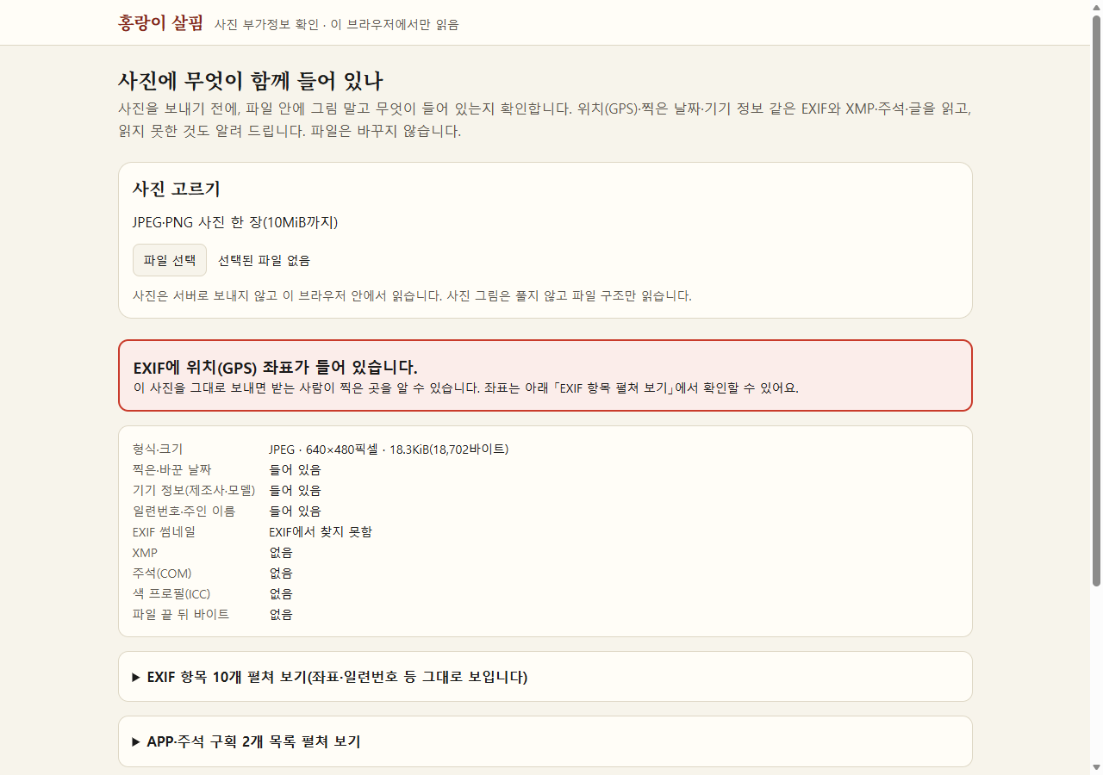Screen dimensions: 1103x775
Task: Click the 'XMP' row label
Action: click(x=145, y=553)
